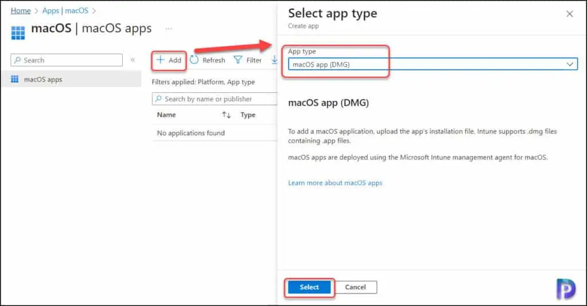Select macOS apps in the sidebar

pyautogui.click(x=72, y=79)
